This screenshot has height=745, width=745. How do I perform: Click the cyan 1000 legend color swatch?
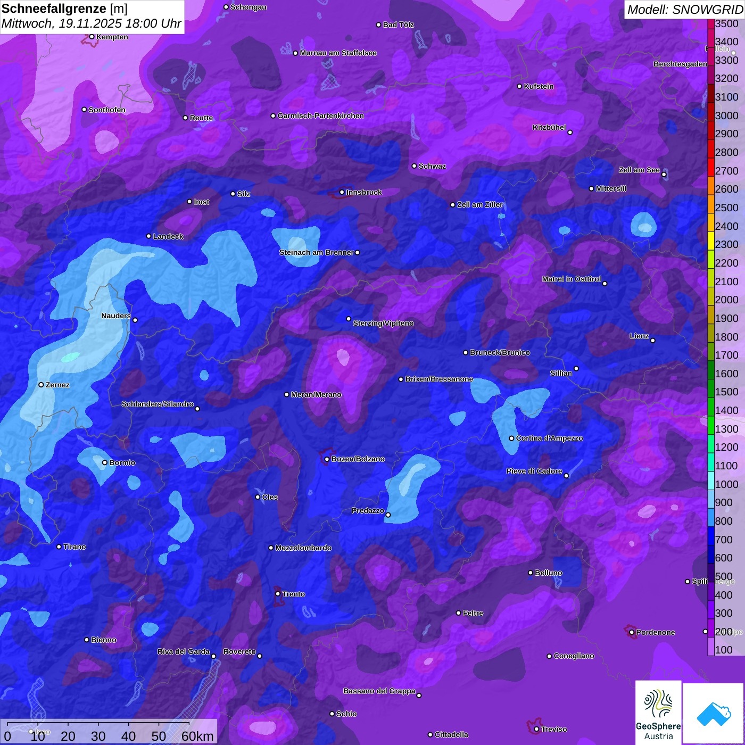711,481
